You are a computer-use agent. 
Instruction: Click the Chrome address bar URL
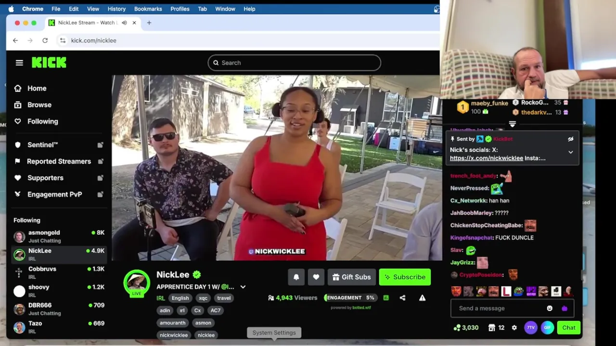(x=94, y=40)
